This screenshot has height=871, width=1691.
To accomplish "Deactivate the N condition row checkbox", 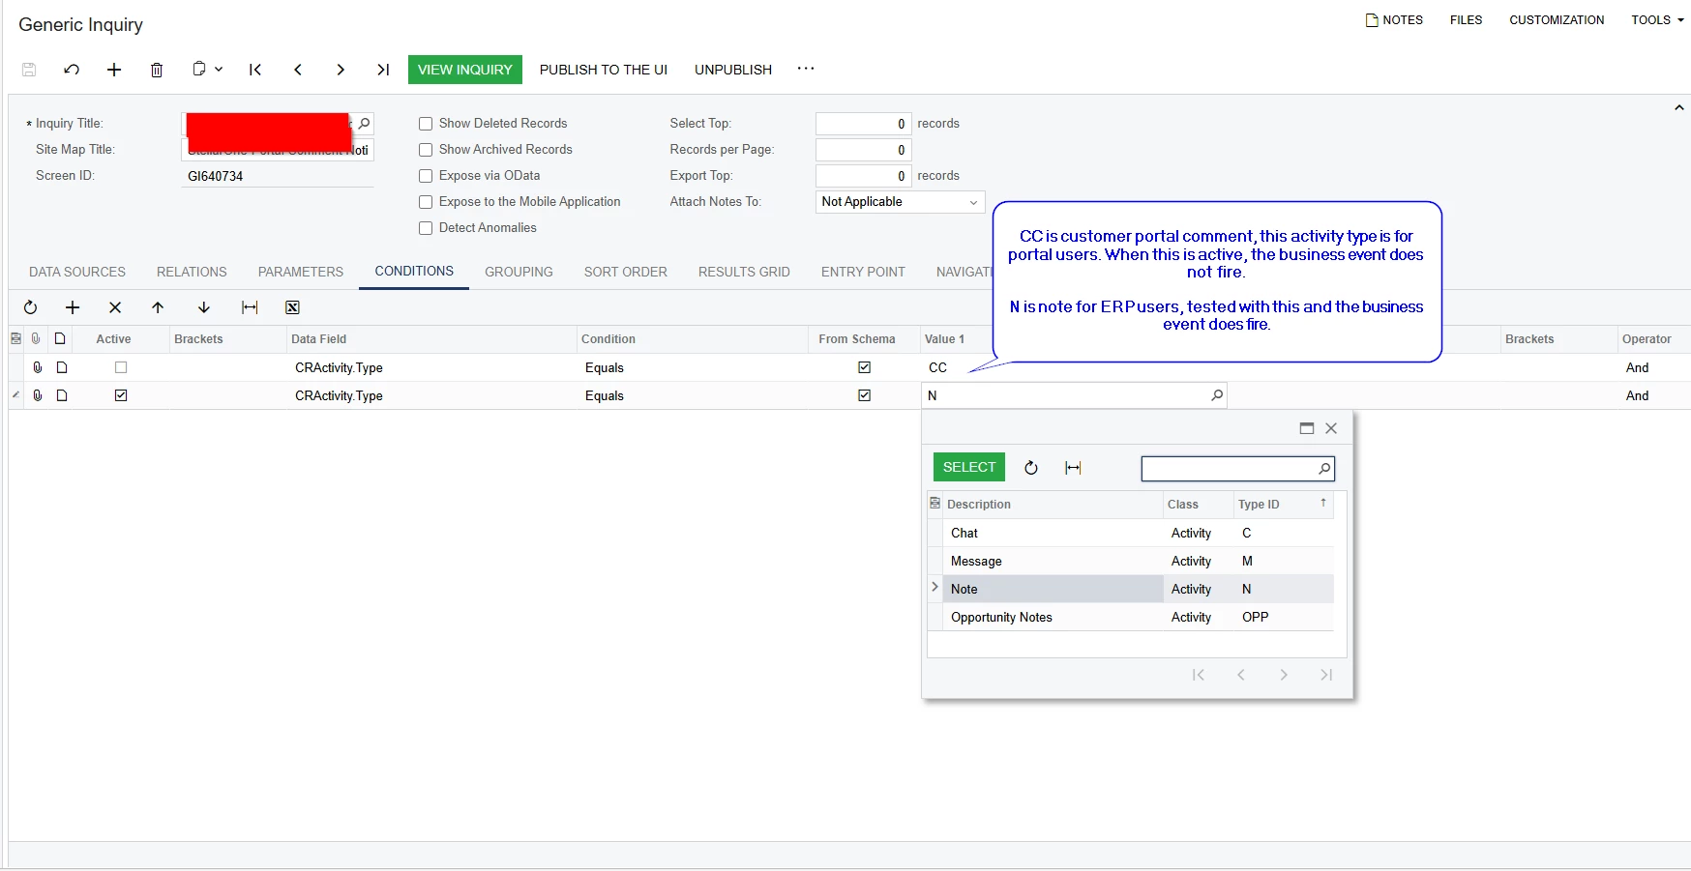I will click(x=121, y=395).
